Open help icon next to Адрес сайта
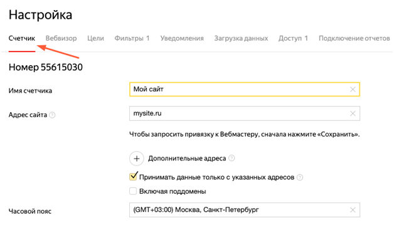The width and height of the screenshot is (394, 230). click(x=52, y=115)
